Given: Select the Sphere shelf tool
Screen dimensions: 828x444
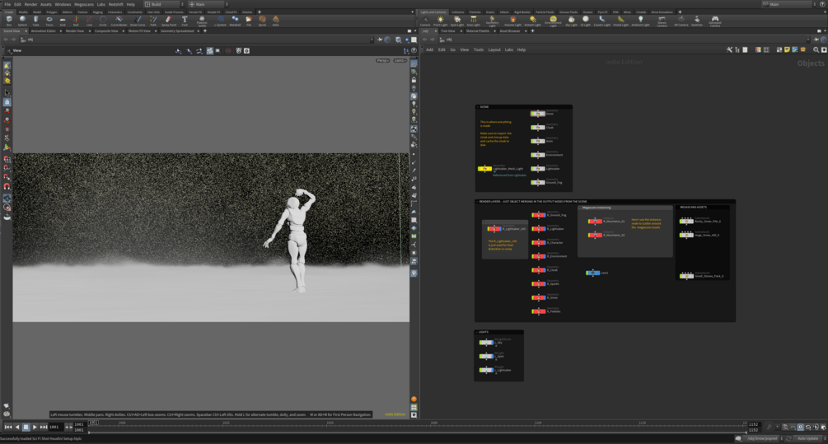Looking at the screenshot, I should coord(22,20).
